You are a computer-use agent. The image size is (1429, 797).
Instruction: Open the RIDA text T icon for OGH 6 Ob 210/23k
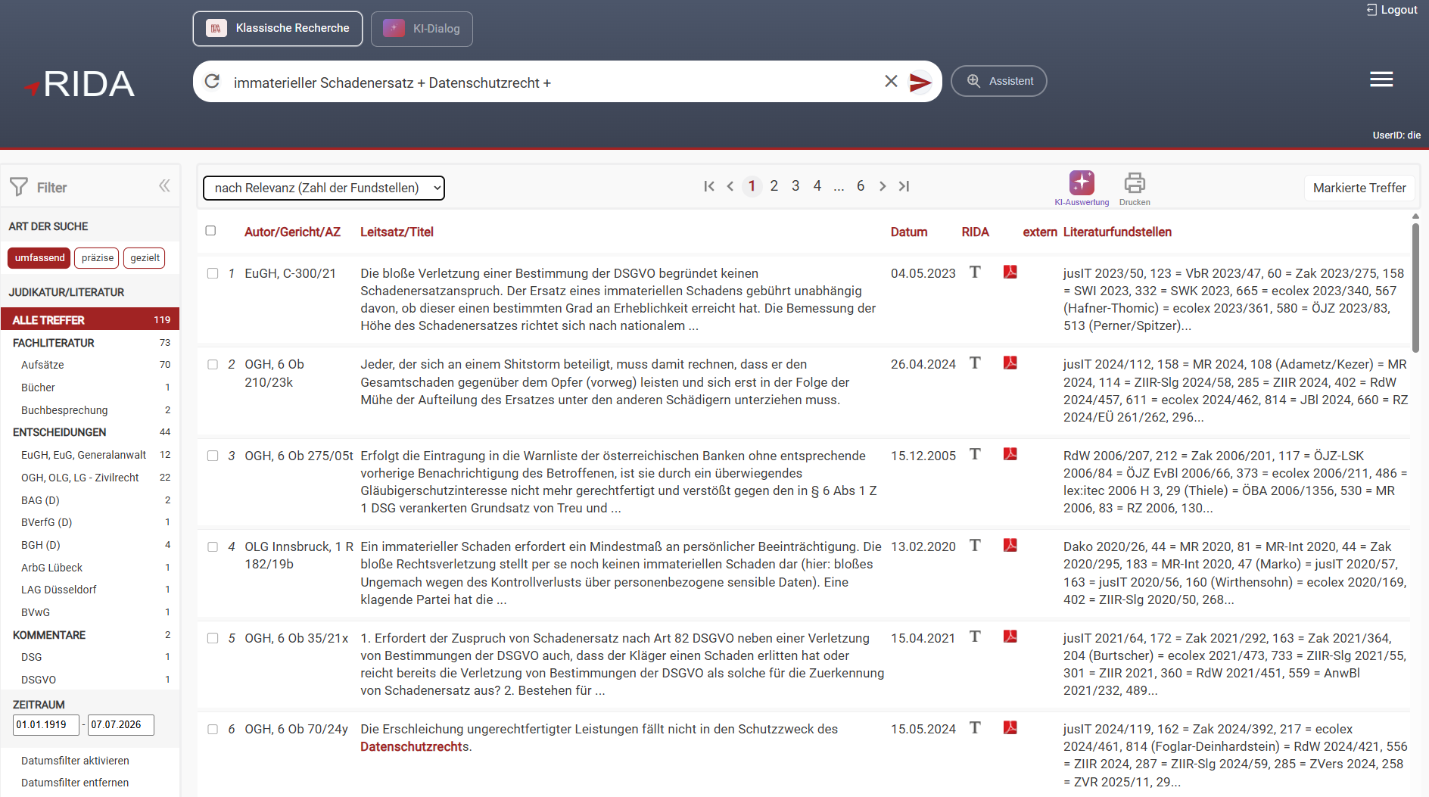[x=975, y=363]
